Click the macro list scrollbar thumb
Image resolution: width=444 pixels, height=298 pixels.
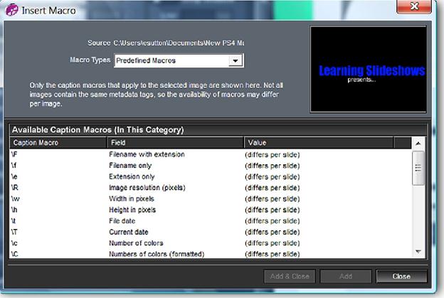point(418,168)
